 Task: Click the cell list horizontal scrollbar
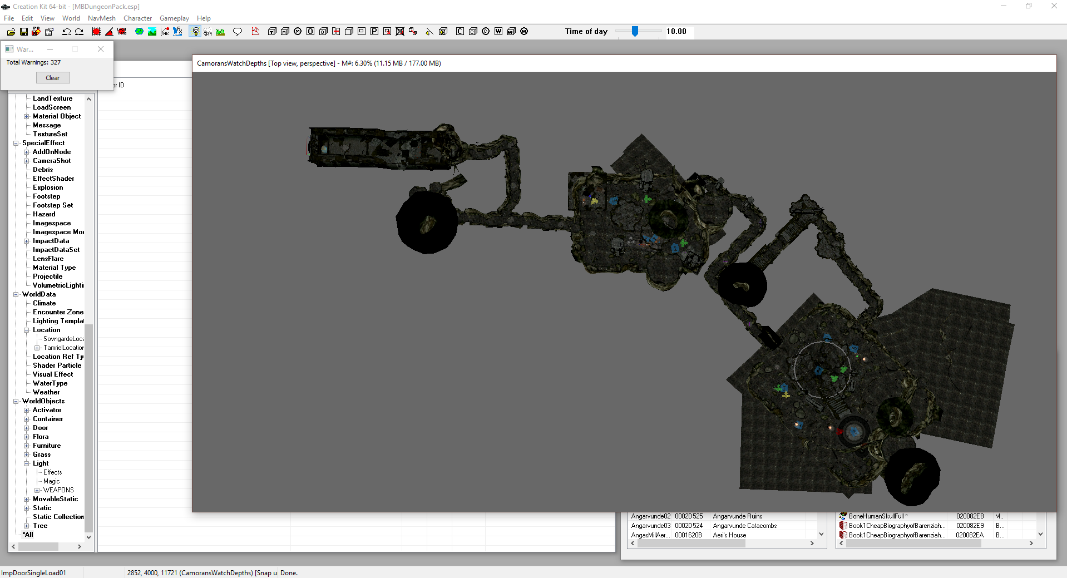tap(691, 544)
